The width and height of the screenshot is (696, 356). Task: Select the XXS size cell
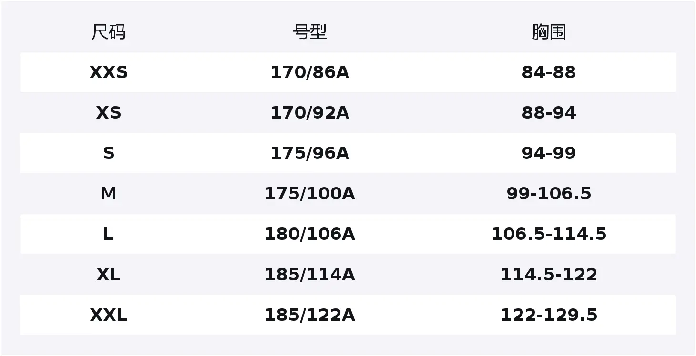click(109, 72)
